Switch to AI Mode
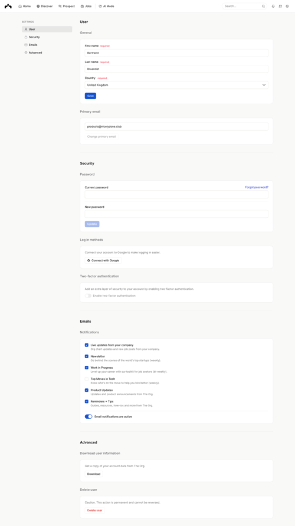This screenshot has width=295, height=526. tap(107, 6)
